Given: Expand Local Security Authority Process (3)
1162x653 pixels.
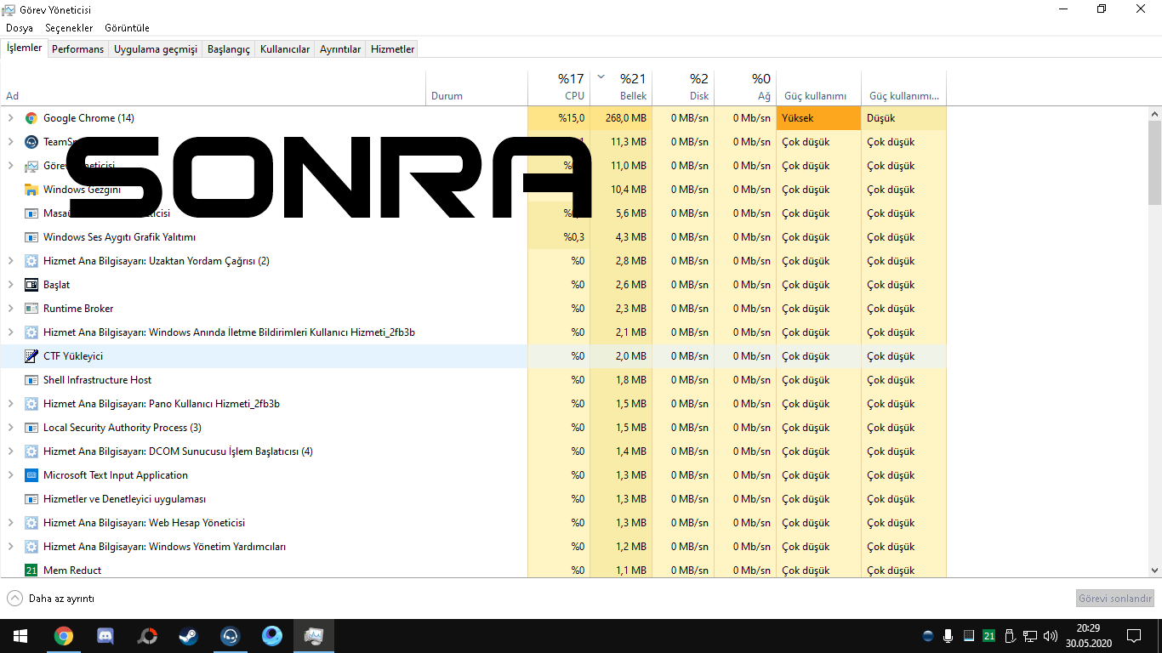Looking at the screenshot, I should pyautogui.click(x=11, y=428).
